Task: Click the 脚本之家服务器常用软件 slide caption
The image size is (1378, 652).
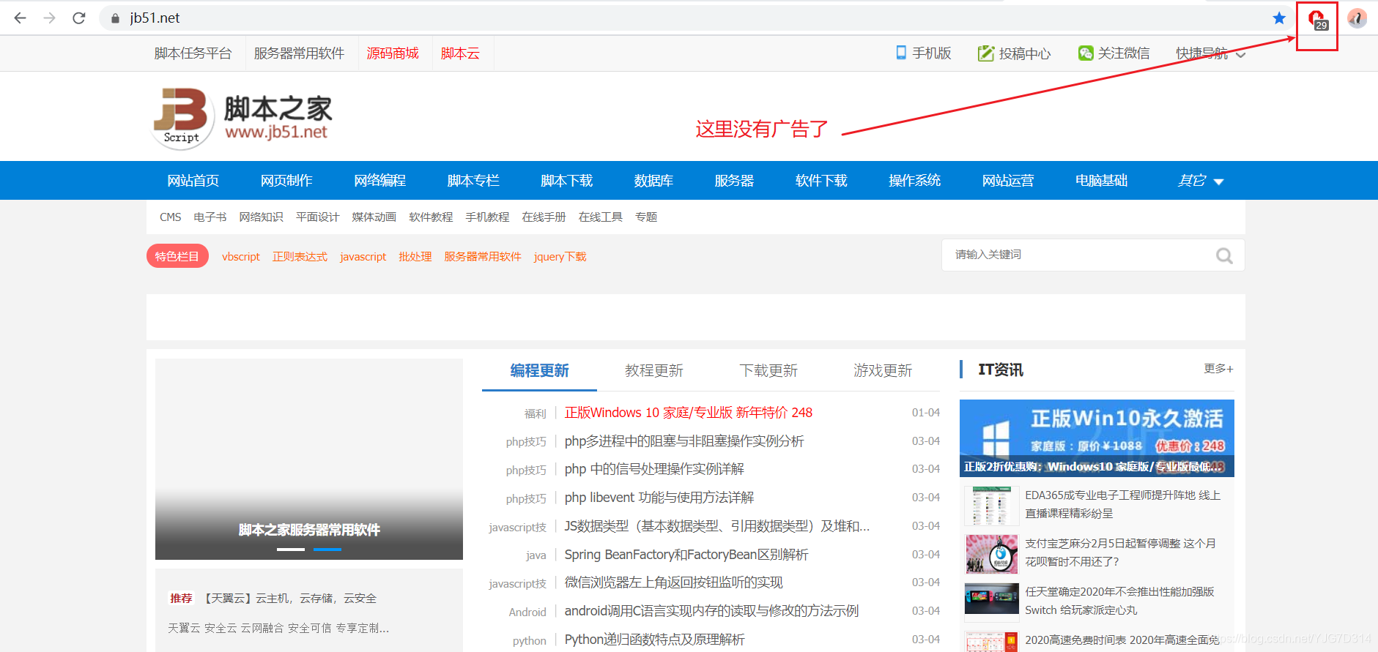Action: 308,530
